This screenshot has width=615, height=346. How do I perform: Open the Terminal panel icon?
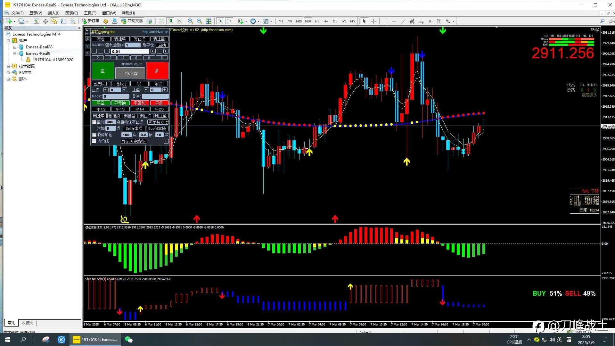point(63,21)
